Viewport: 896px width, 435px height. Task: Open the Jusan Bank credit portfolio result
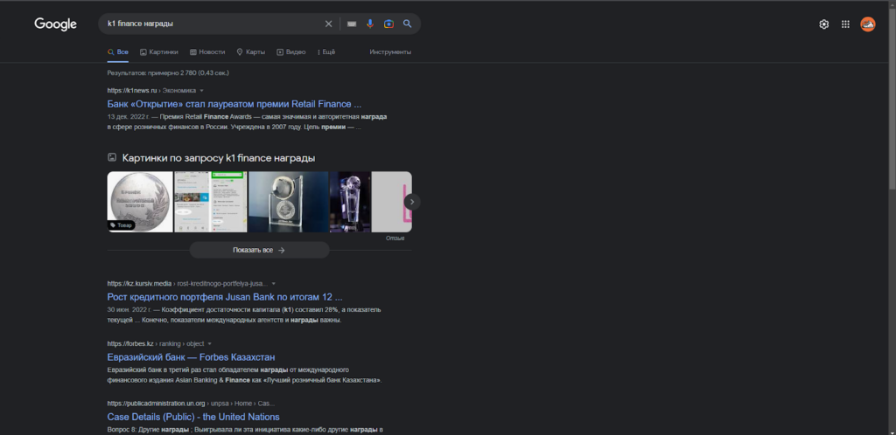click(225, 297)
